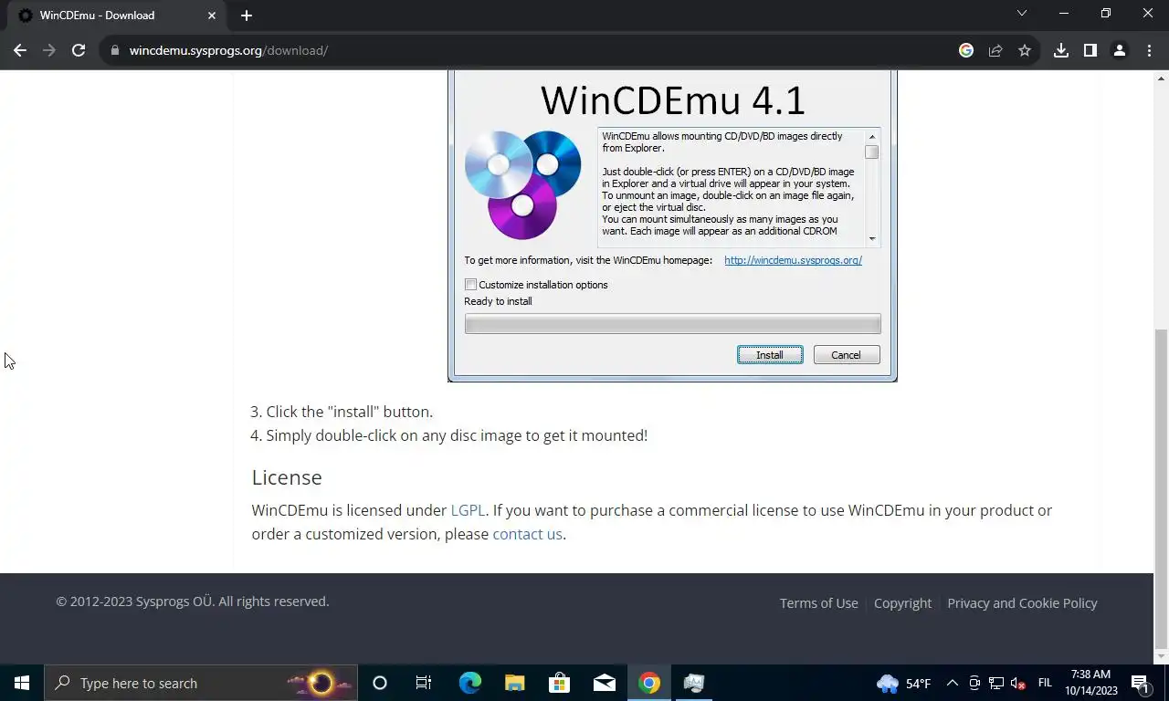Image resolution: width=1169 pixels, height=701 pixels.
Task: Close the WinCDEmu - Download tab
Action: point(212,15)
